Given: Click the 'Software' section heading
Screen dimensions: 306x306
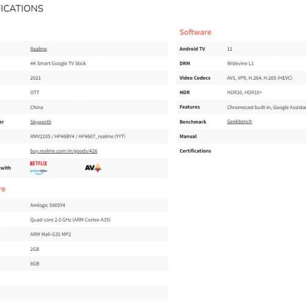Looking at the screenshot, I should coord(195,32).
